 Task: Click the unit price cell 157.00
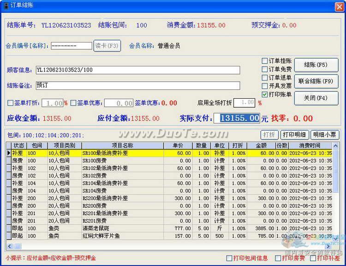178,236
